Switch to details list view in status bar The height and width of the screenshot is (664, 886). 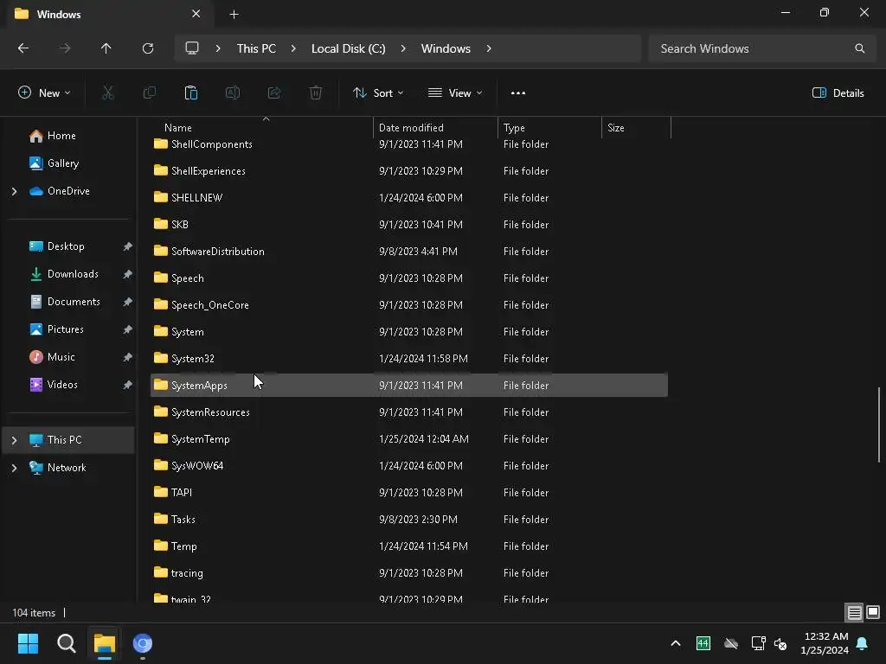pyautogui.click(x=854, y=613)
